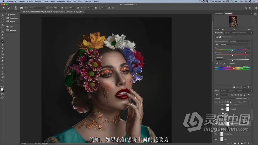The image size is (258, 145).
Task: Select the Zoom tool
Action: pyautogui.click(x=3, y=81)
